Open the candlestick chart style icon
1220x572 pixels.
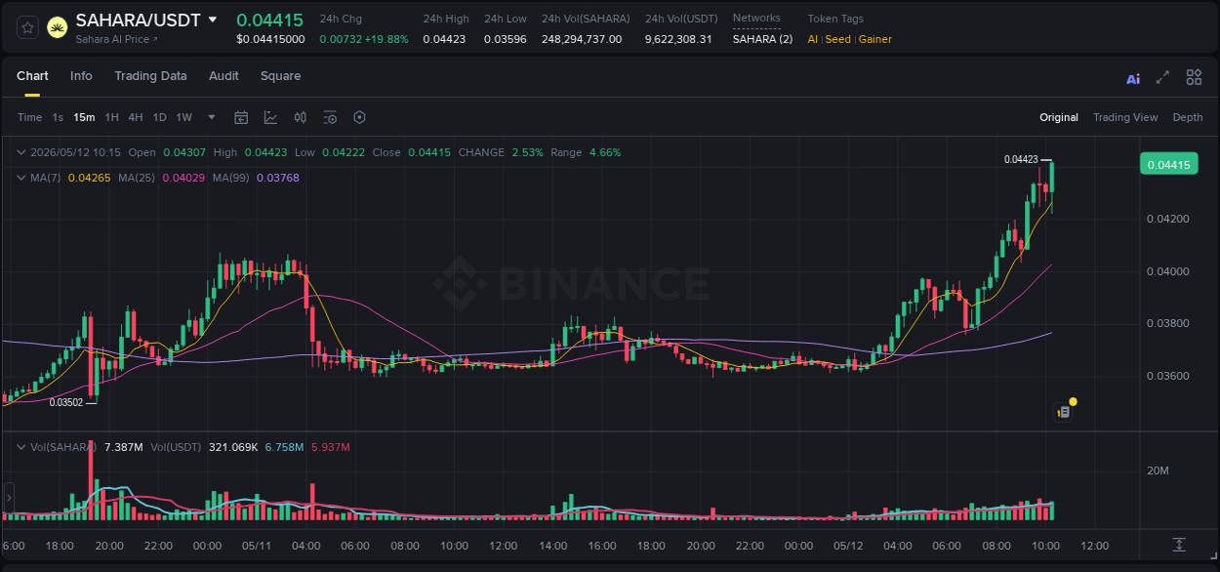301,117
